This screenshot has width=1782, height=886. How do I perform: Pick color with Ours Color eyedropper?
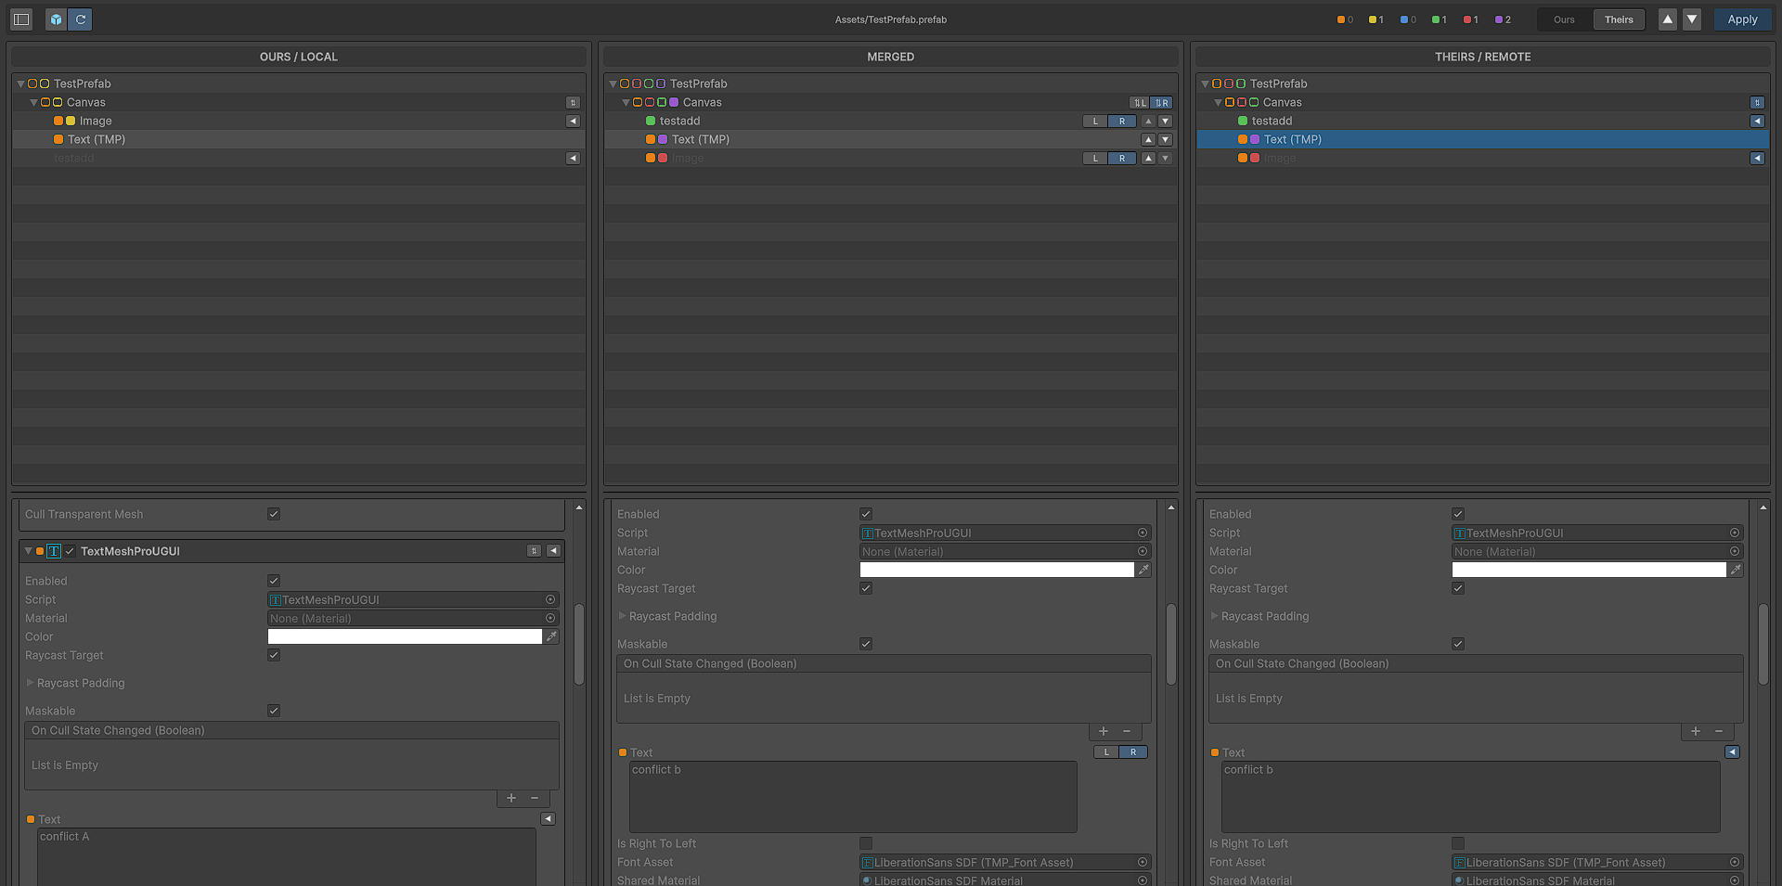[551, 636]
